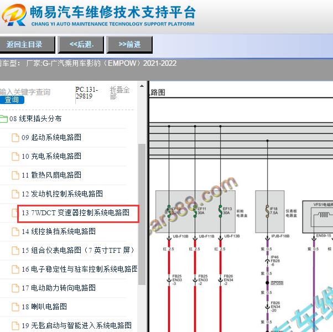Click the PC.131-29819 text

point(87,93)
